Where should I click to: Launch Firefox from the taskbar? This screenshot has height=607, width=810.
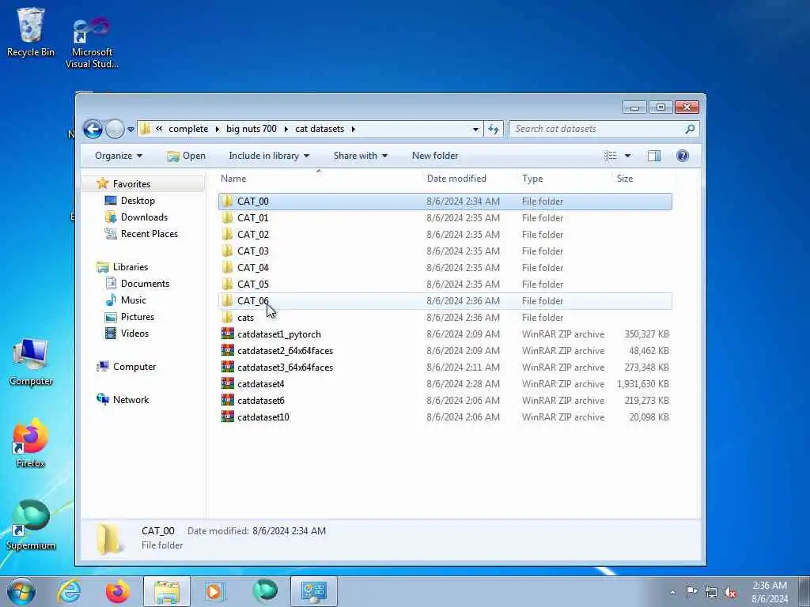click(118, 591)
